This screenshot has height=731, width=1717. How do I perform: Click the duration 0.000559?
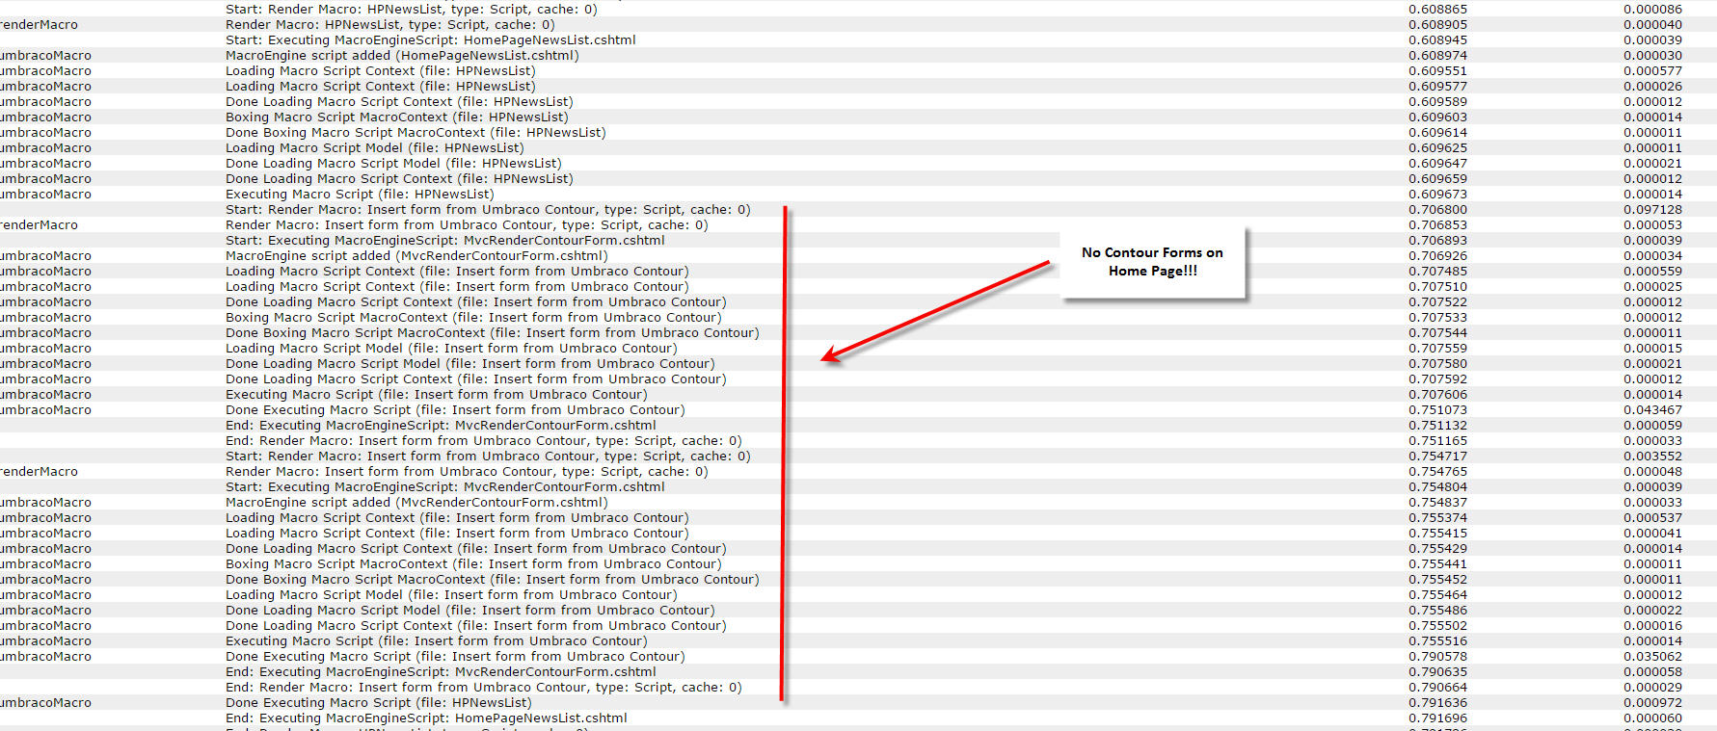[1652, 272]
